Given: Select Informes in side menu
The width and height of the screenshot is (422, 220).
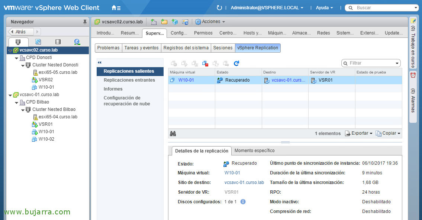Looking at the screenshot, I should point(113,89).
